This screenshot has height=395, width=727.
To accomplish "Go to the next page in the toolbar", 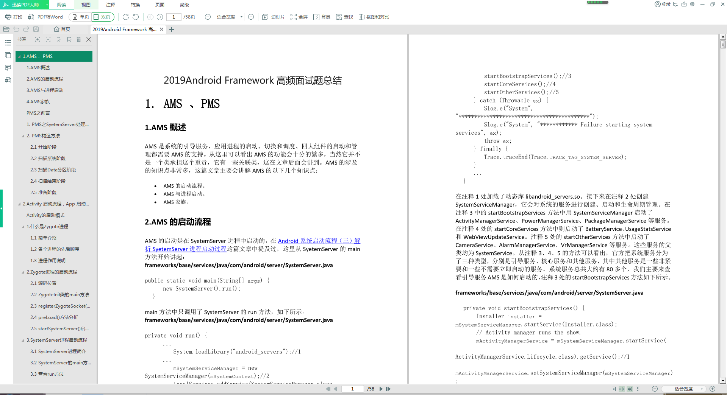I will pos(160,17).
